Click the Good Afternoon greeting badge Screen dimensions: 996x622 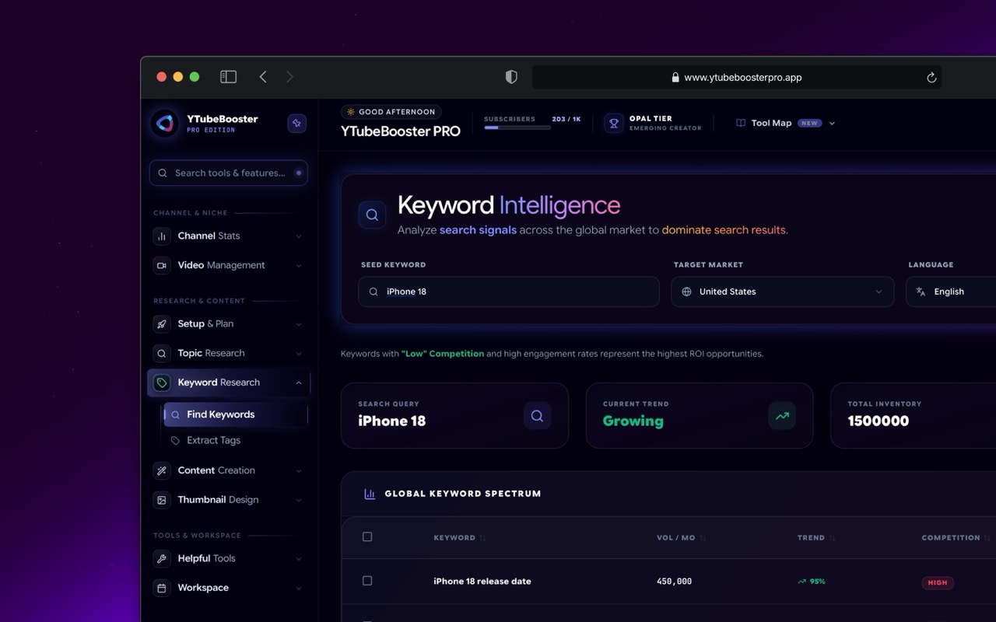click(x=391, y=112)
